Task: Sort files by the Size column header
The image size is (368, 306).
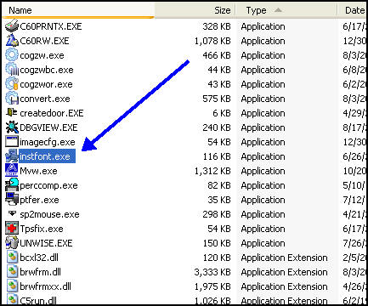Action: tap(195, 10)
